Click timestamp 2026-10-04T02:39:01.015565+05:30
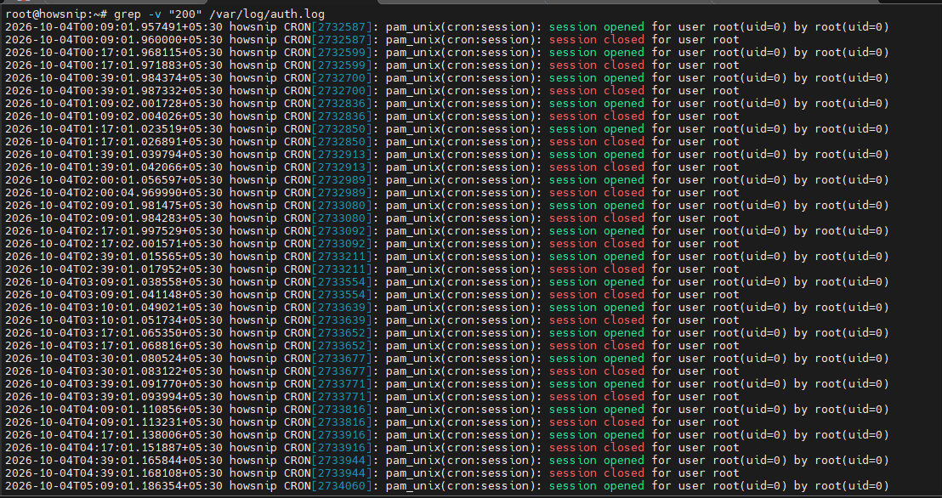This screenshot has width=942, height=498. [x=114, y=257]
